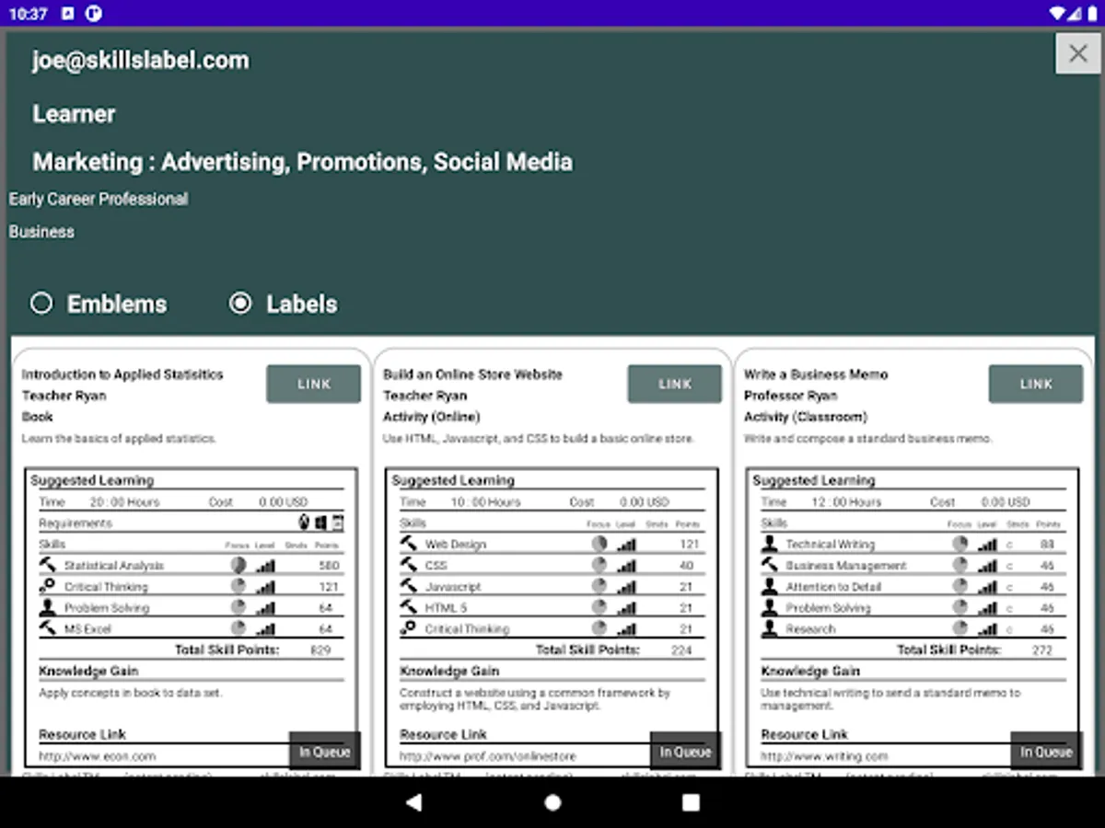The image size is (1105, 828).
Task: Click the Focus pie indicator for Web Design
Action: (599, 544)
